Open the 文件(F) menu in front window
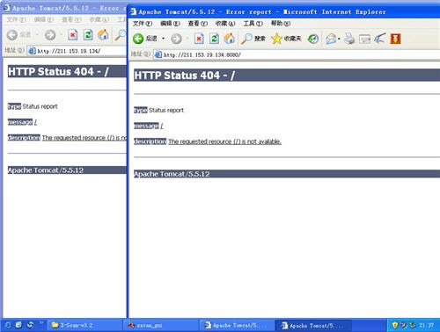 click(x=143, y=24)
